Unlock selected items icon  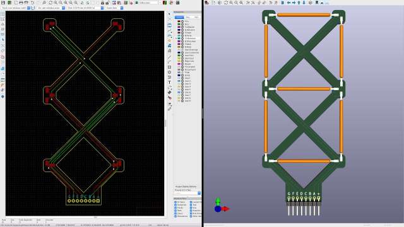click(x=107, y=3)
